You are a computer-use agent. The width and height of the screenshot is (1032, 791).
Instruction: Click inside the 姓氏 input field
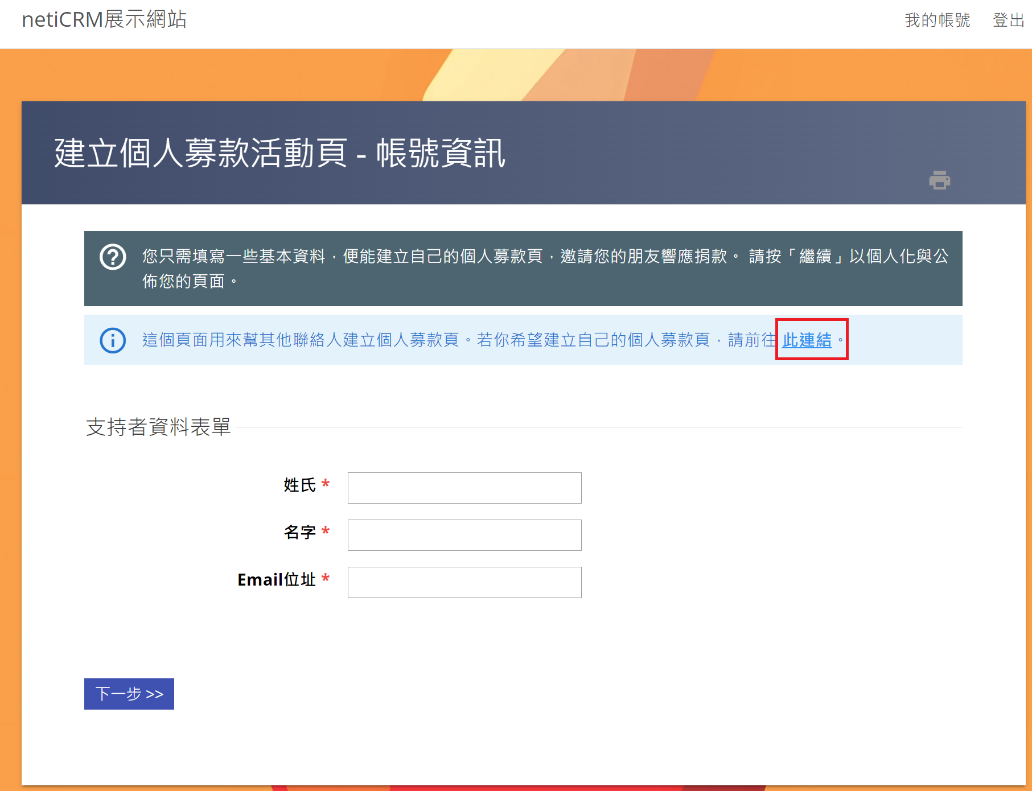click(x=464, y=488)
